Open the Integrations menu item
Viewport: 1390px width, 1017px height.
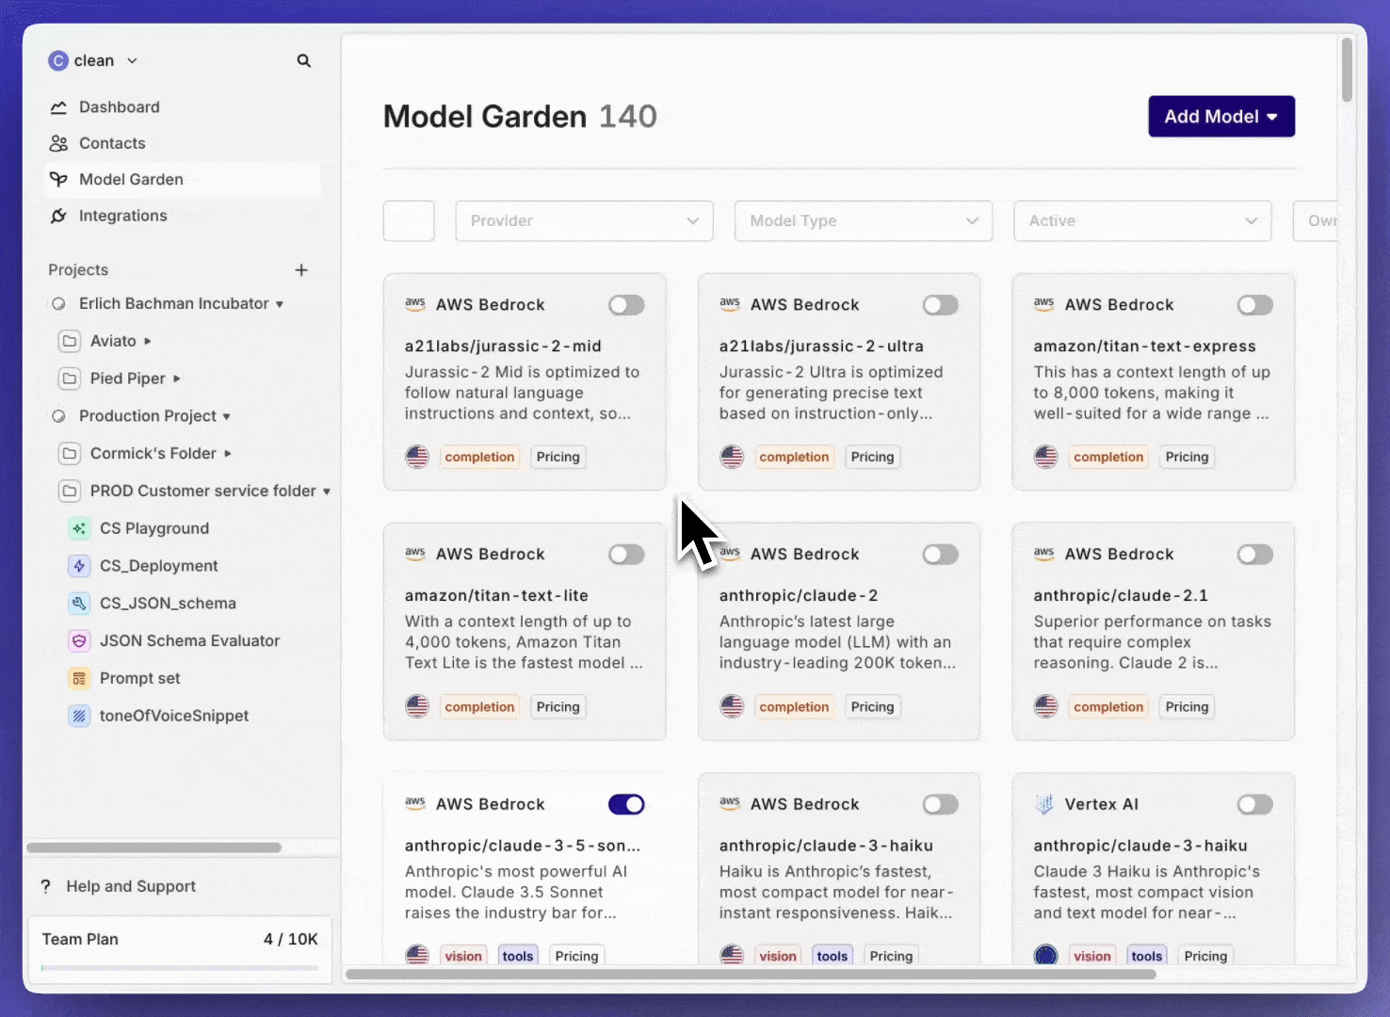(x=183, y=216)
